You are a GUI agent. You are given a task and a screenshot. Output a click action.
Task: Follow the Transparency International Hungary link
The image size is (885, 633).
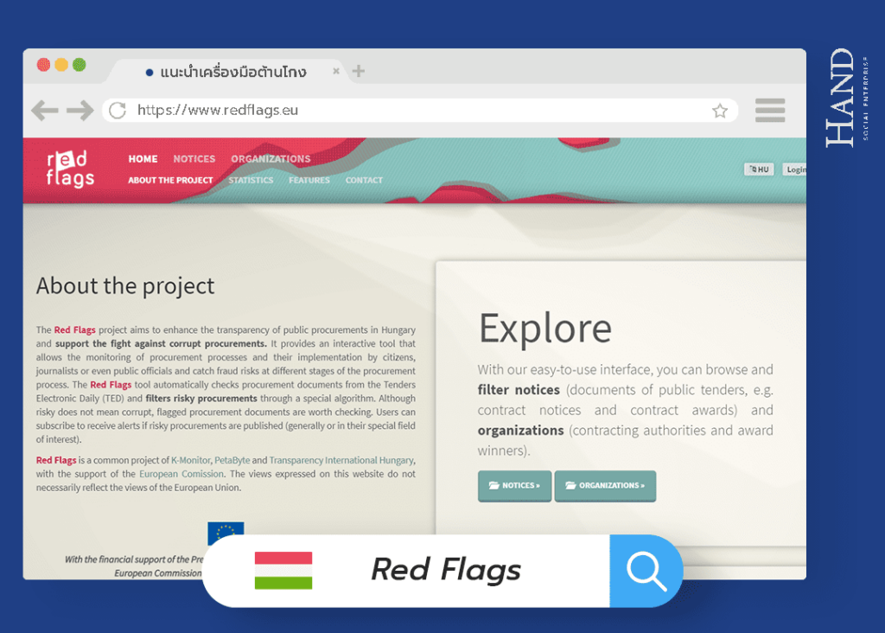341,461
